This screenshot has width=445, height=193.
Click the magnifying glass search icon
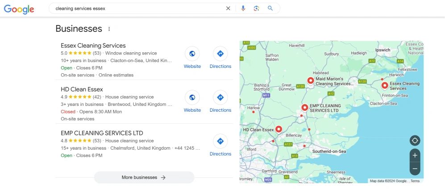pyautogui.click(x=270, y=8)
